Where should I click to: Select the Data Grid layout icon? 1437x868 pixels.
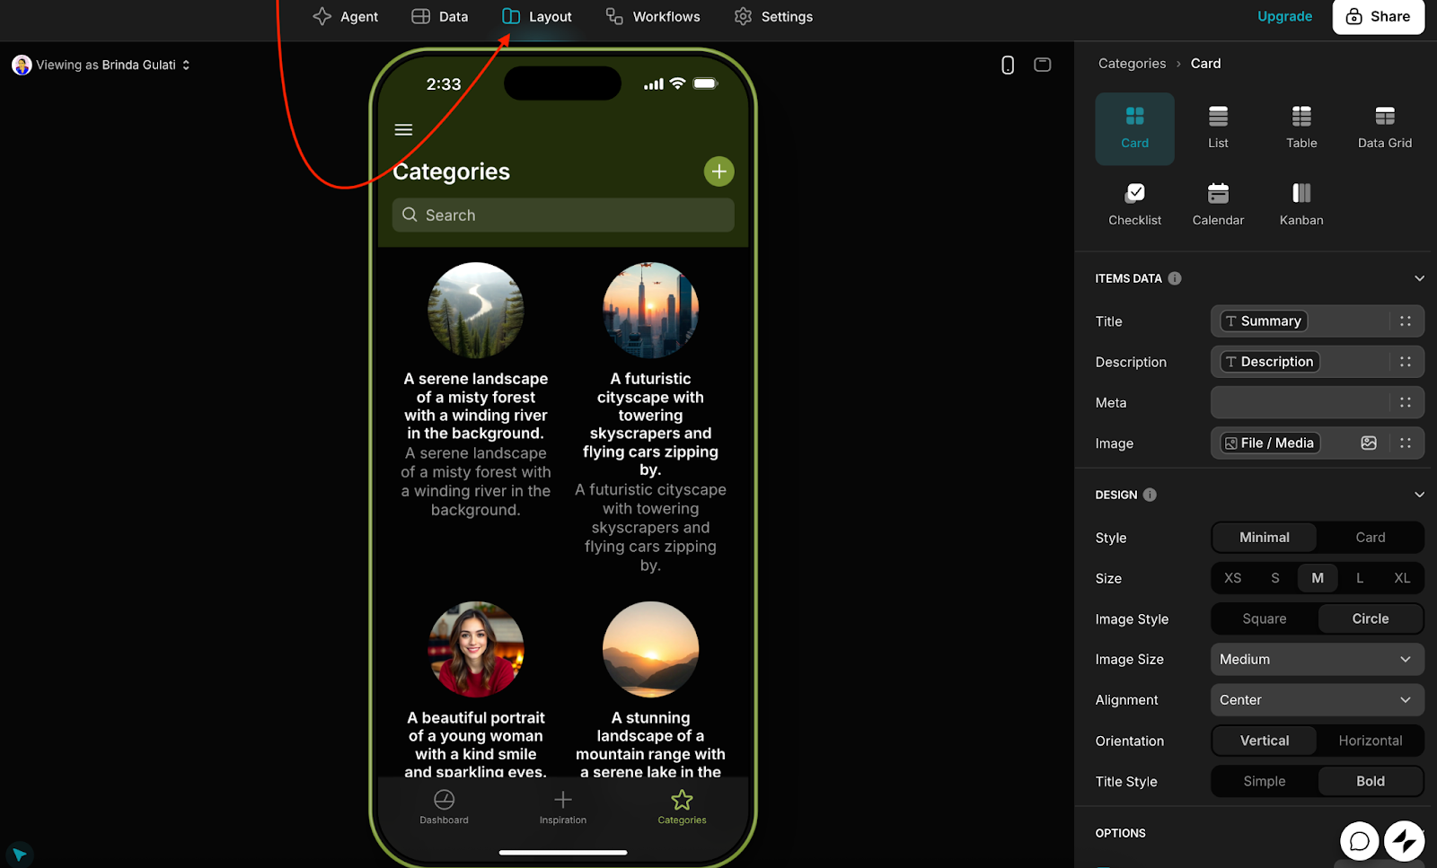point(1384,127)
